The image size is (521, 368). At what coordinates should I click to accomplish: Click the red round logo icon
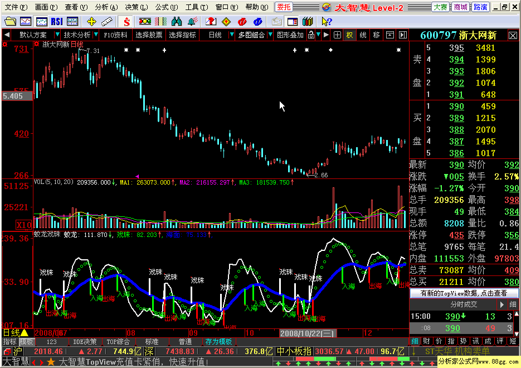pyautogui.click(x=242, y=22)
